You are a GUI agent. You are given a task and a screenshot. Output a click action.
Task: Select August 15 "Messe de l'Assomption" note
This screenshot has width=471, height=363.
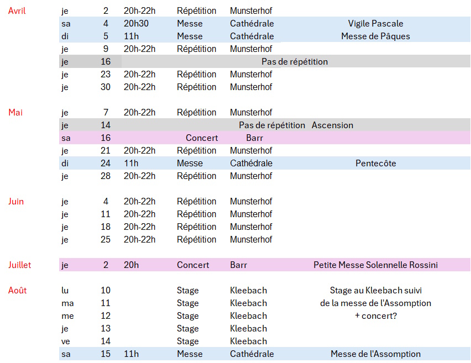coord(375,354)
